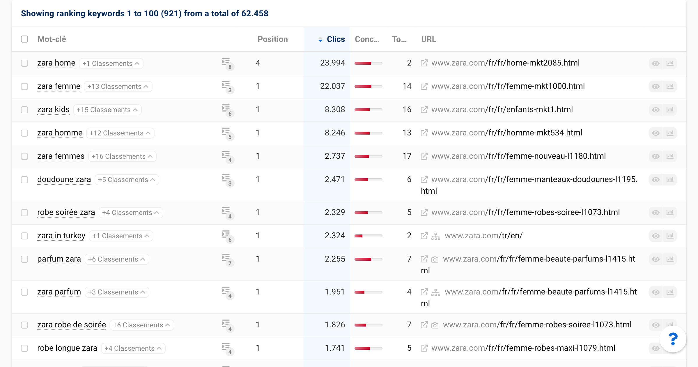Select the zara homme row checkbox

tap(24, 133)
